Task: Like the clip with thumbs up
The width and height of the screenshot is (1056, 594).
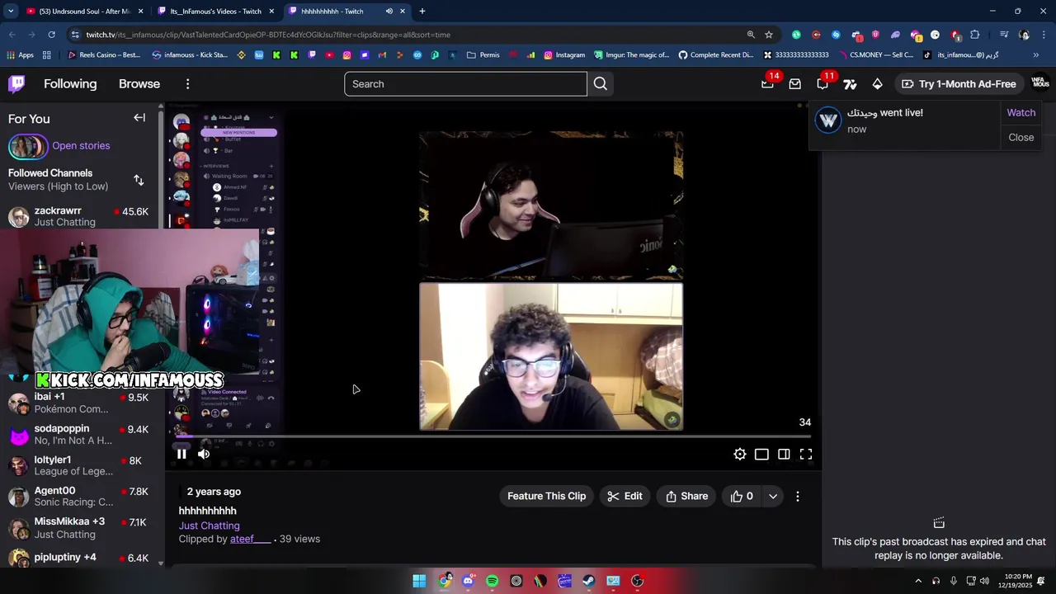Action: pos(742,496)
